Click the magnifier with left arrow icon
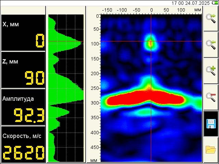 (x=211, y=44)
